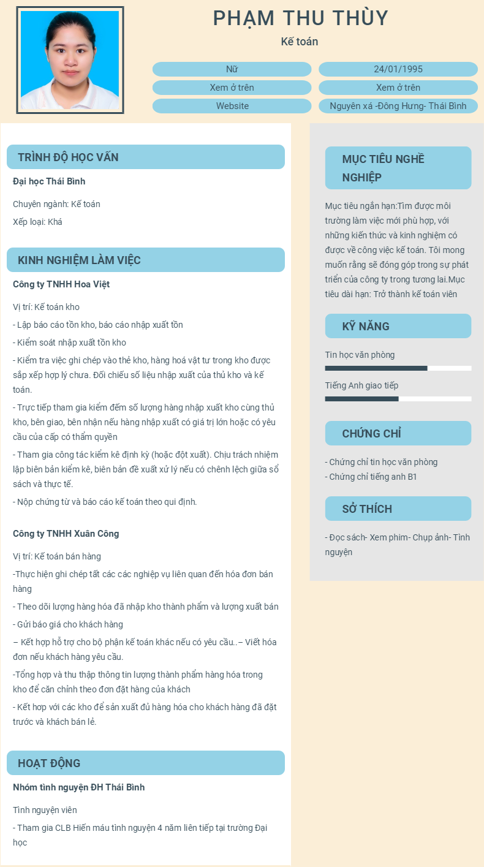Image resolution: width=484 pixels, height=867 pixels.
Task: Click the profile photo of Phạm Thu Thùy
Action: (70, 60)
